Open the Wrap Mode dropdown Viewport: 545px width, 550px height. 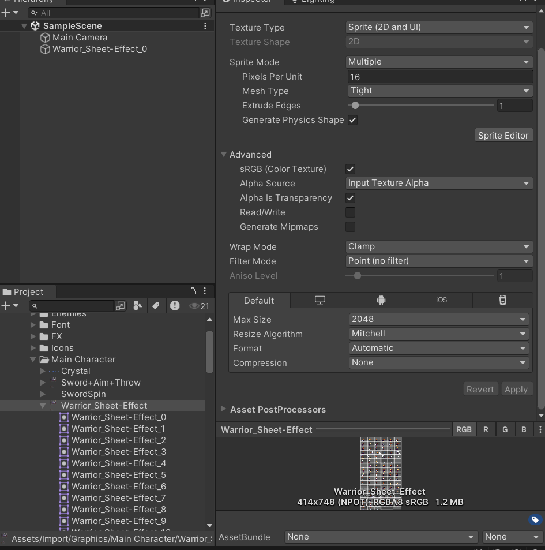[x=439, y=246]
